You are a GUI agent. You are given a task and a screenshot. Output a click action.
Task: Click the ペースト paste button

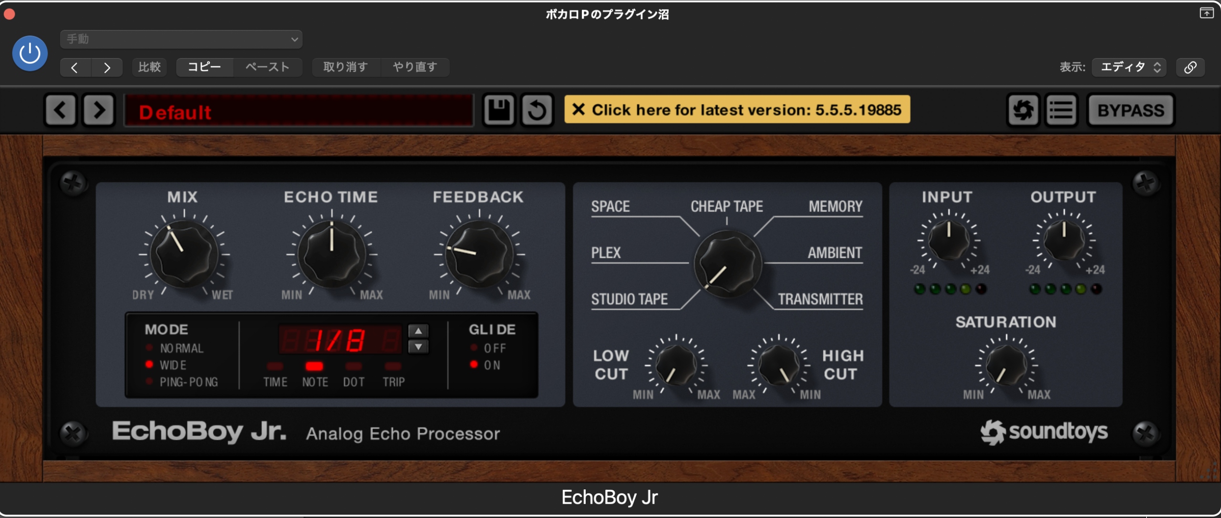tap(268, 67)
